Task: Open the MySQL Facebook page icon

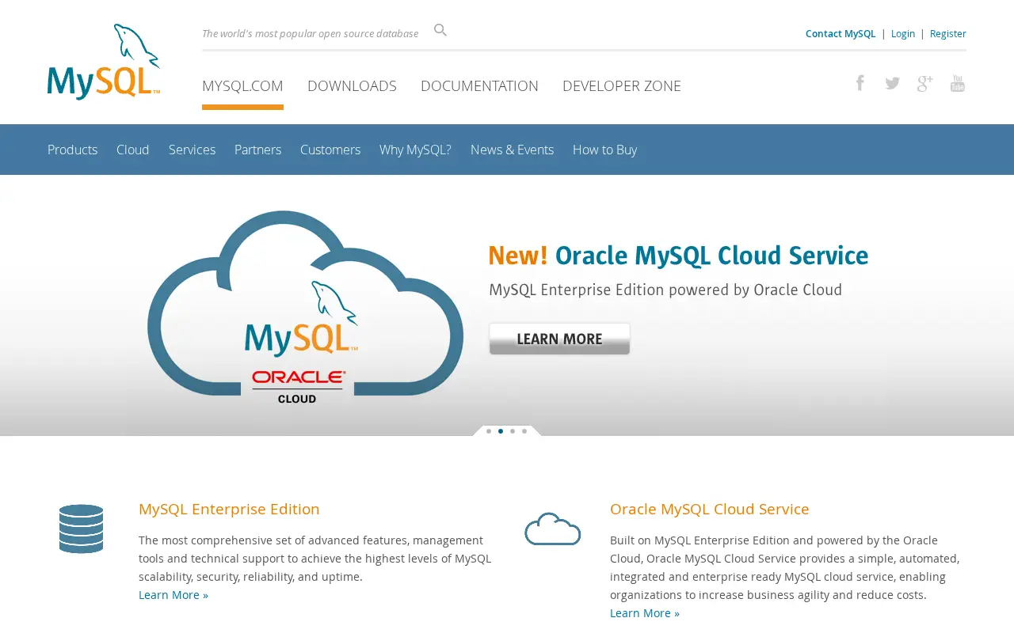Action: 860,83
